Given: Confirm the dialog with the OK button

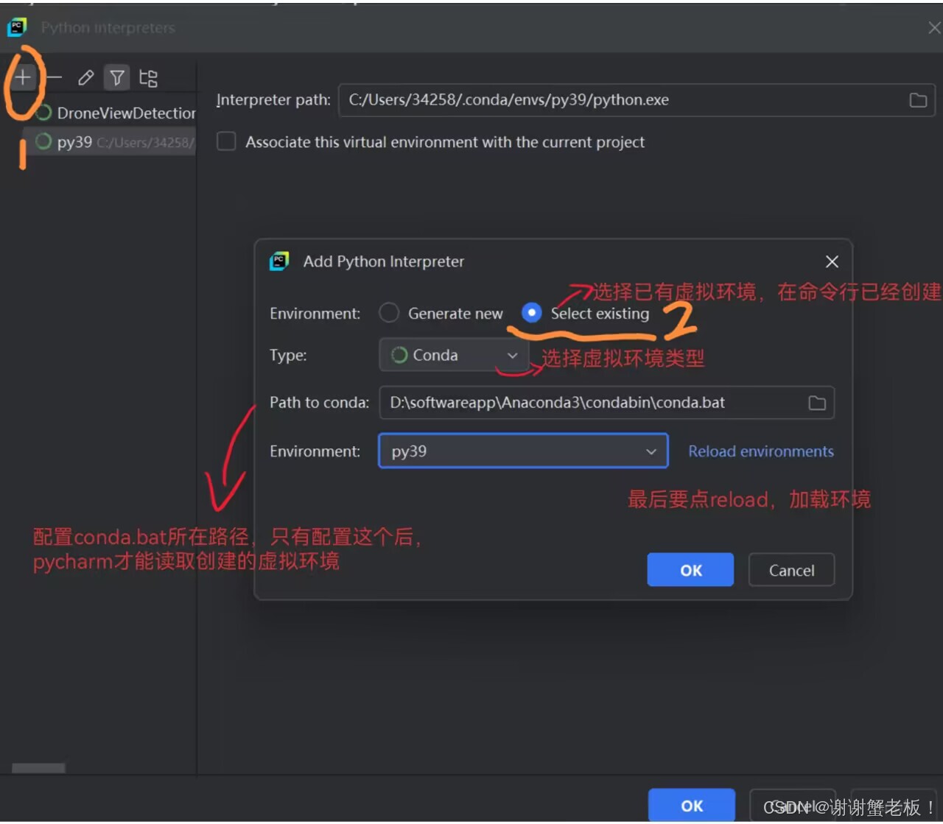Looking at the screenshot, I should point(690,570).
